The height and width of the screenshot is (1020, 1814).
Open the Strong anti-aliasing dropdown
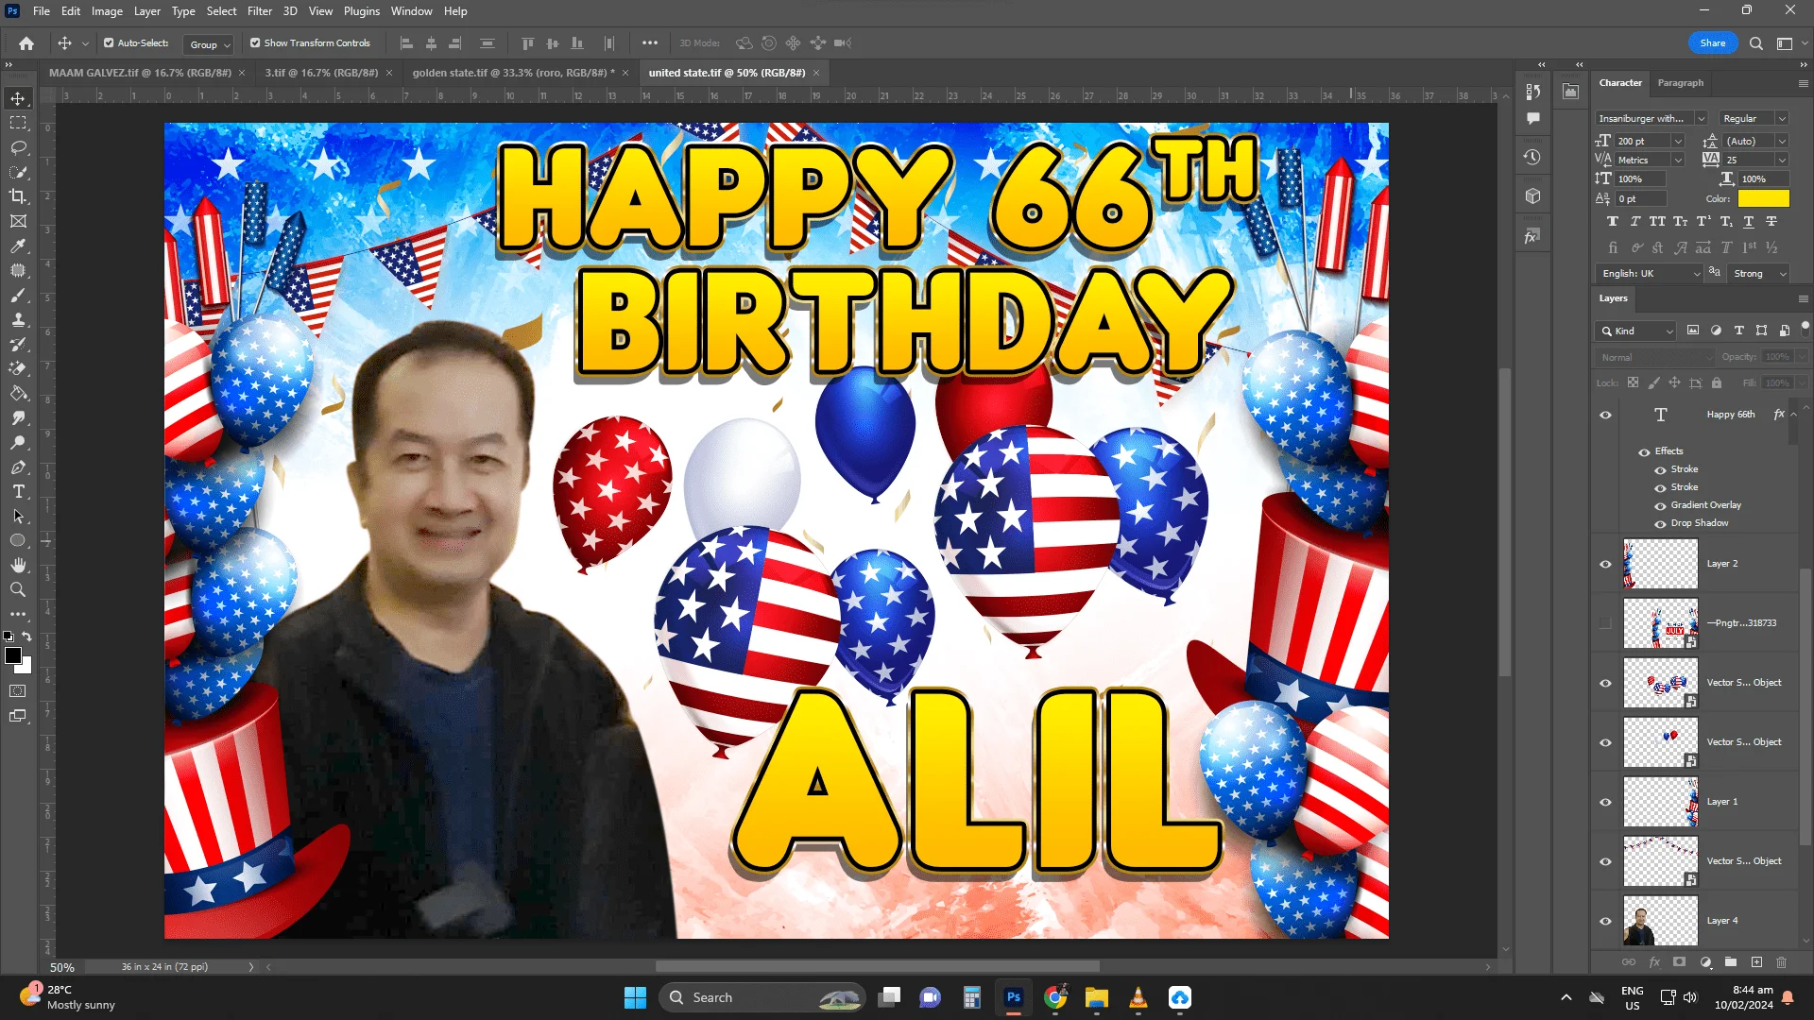[x=1760, y=274]
